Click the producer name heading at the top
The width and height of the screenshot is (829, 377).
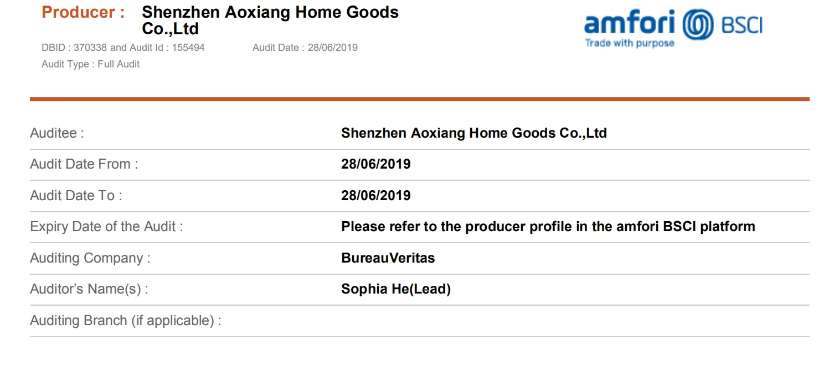(270, 20)
